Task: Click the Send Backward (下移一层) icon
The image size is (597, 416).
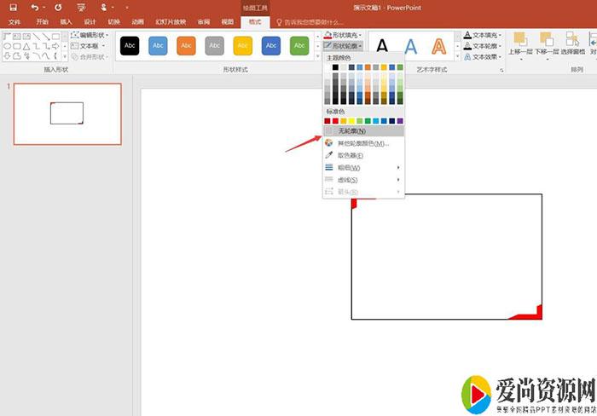Action: pos(546,41)
